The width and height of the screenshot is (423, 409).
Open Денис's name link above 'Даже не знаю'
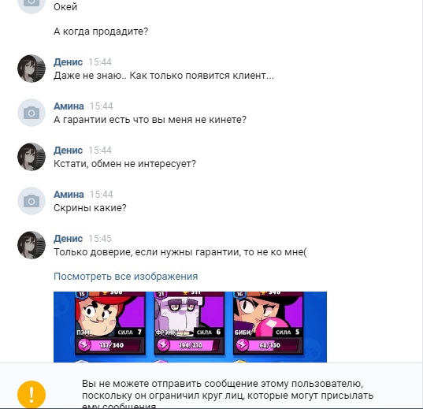point(68,62)
